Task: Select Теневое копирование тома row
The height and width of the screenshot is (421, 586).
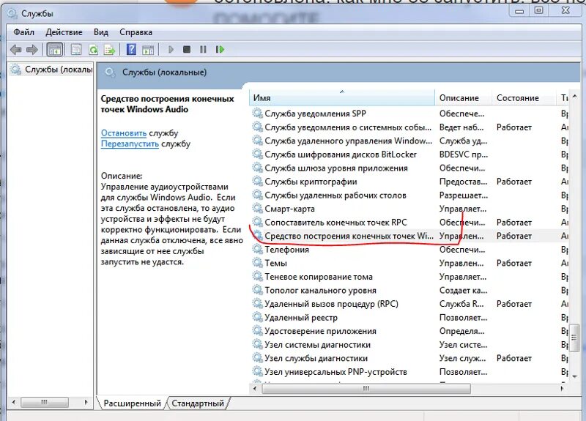Action: click(x=409, y=277)
